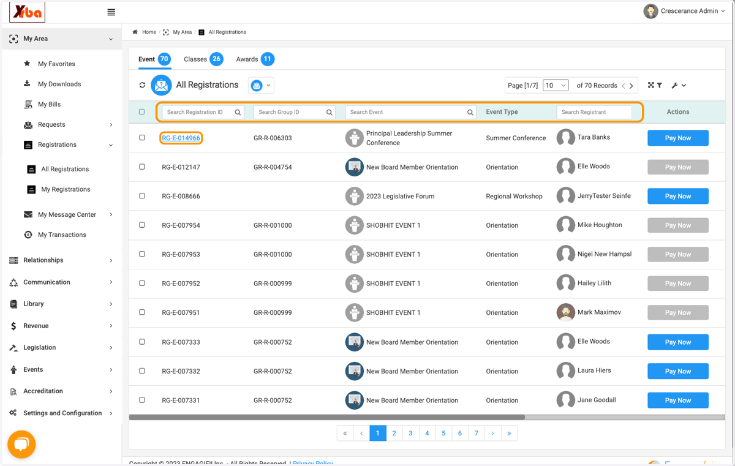Check the box for RG-E-007954
The width and height of the screenshot is (735, 466).
(142, 225)
